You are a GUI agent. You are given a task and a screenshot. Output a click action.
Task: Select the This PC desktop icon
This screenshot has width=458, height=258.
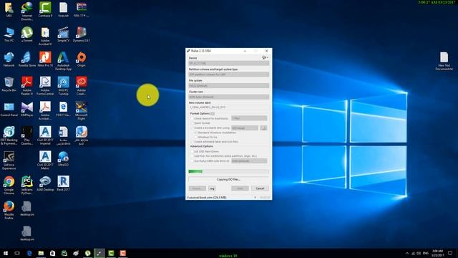click(x=9, y=34)
